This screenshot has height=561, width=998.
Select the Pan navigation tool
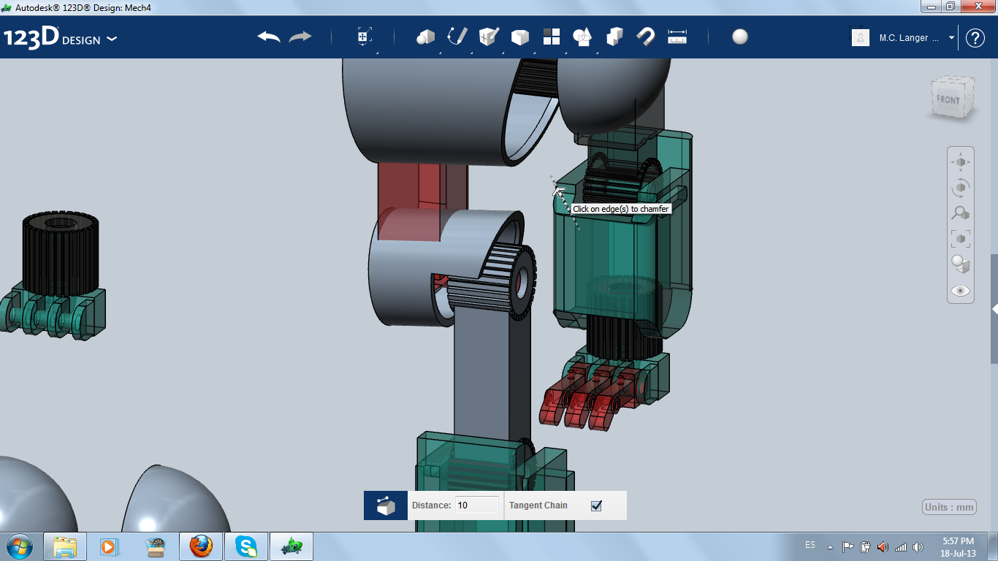(x=961, y=162)
